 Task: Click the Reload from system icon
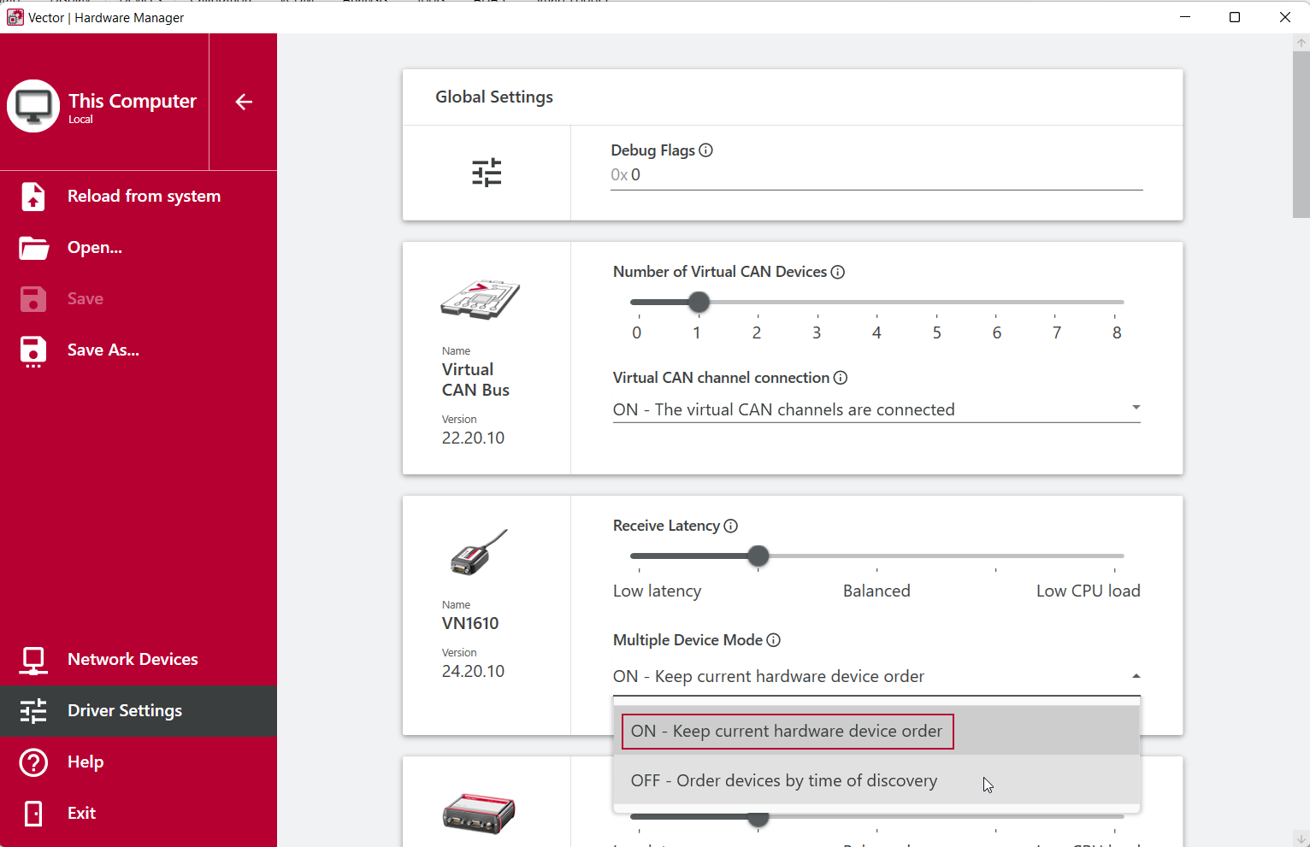tap(32, 196)
